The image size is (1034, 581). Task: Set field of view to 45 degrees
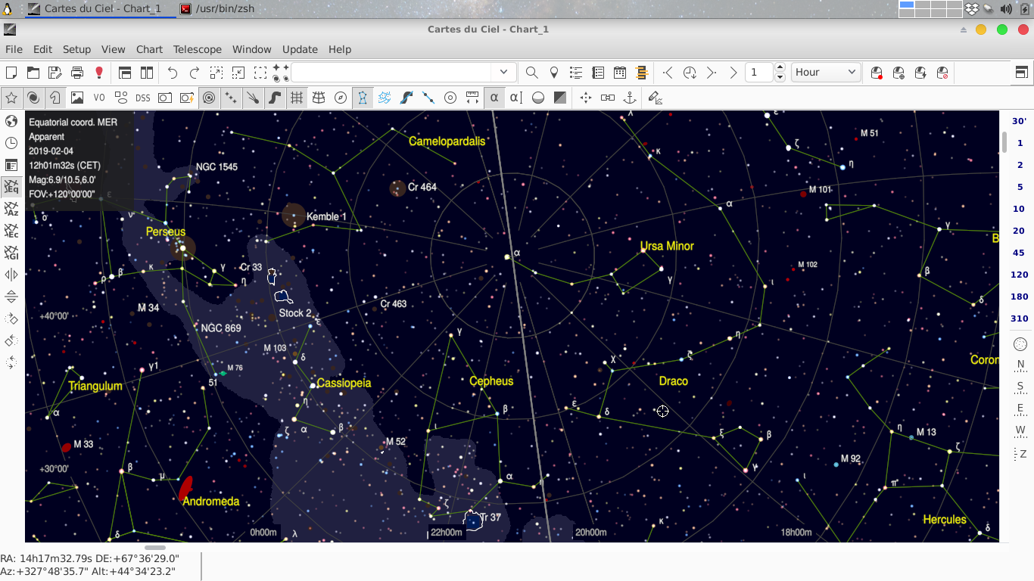pos(1020,253)
